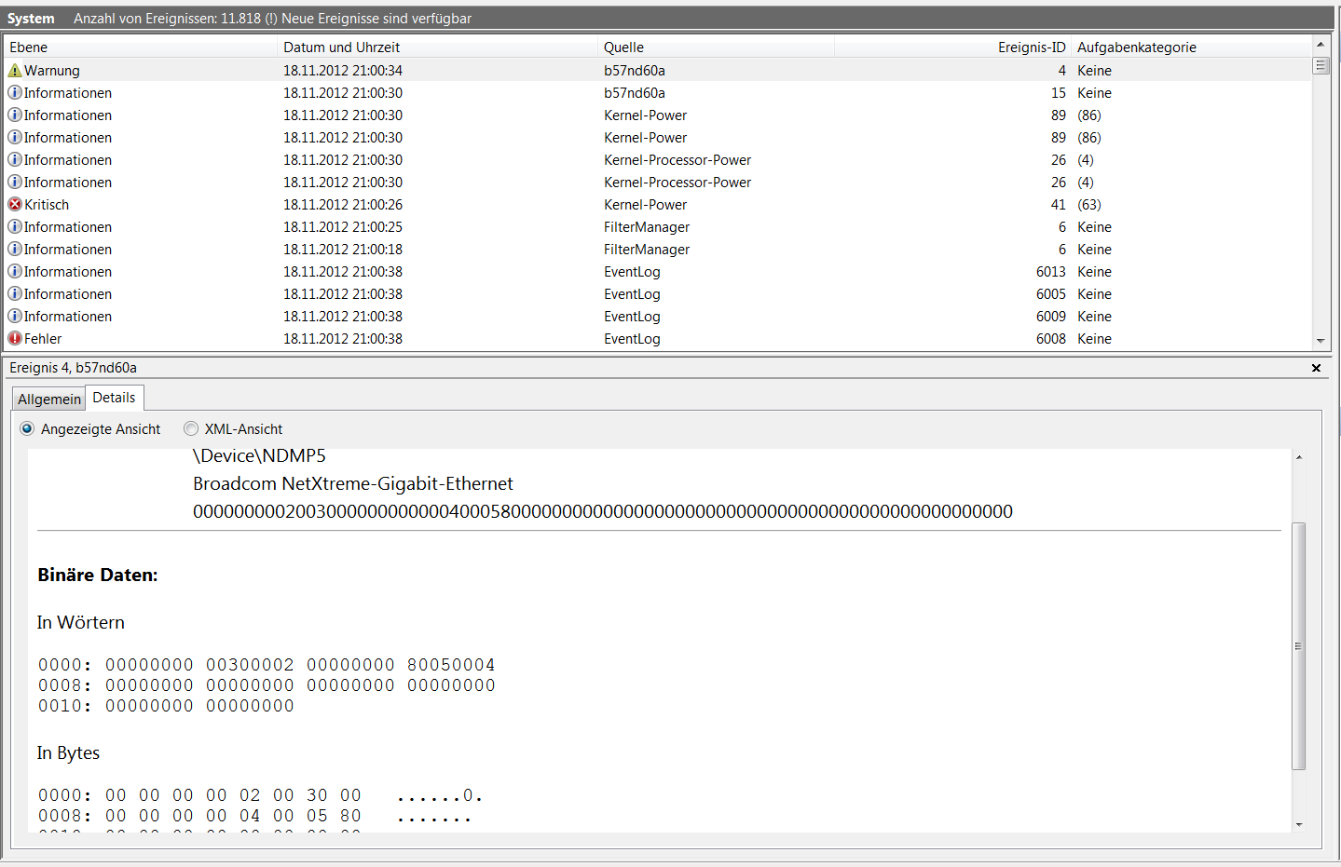Image resolution: width=1341 pixels, height=867 pixels.
Task: Select the Warnung b57nd60a row
Action: pos(658,71)
